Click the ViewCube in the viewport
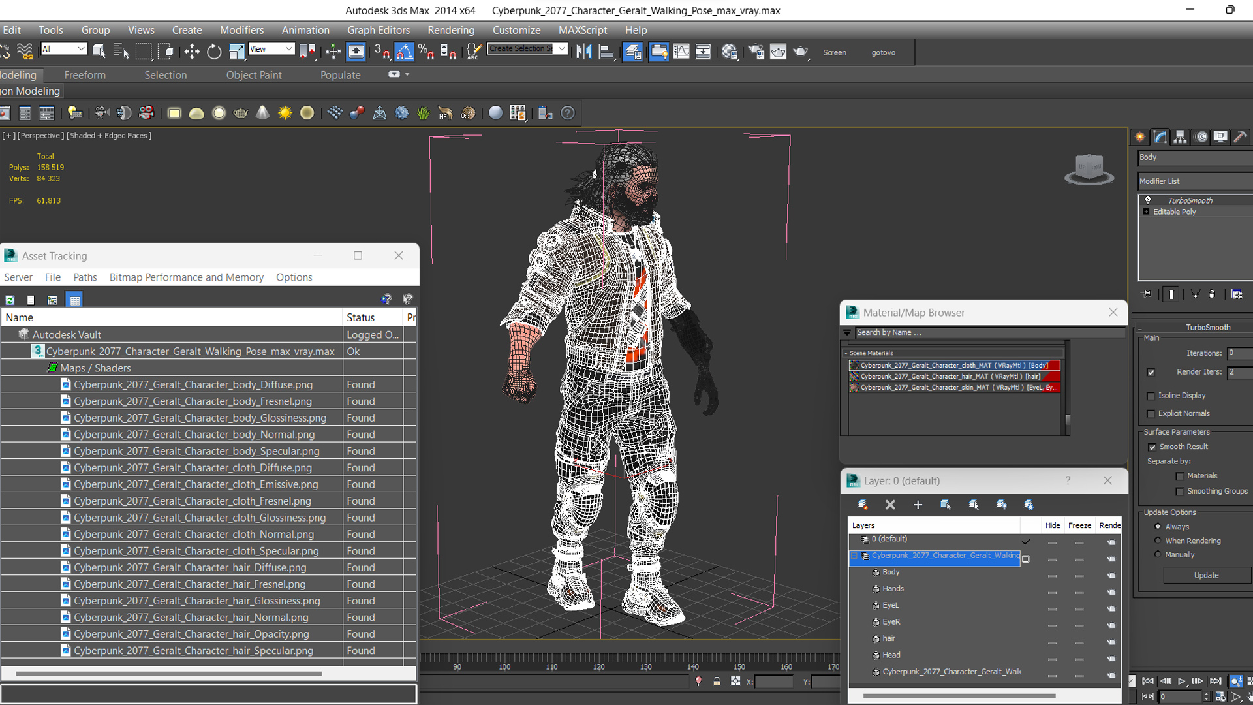 click(1089, 169)
